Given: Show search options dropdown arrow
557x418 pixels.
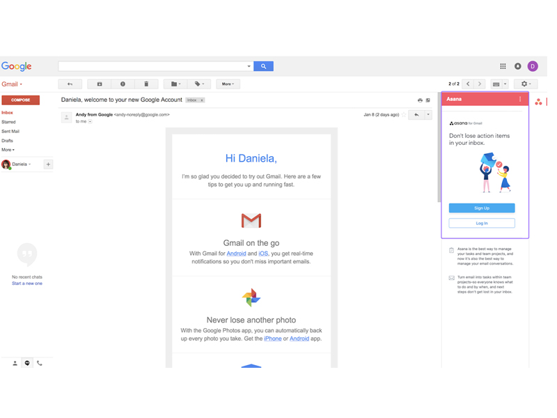Looking at the screenshot, I should tap(249, 66).
